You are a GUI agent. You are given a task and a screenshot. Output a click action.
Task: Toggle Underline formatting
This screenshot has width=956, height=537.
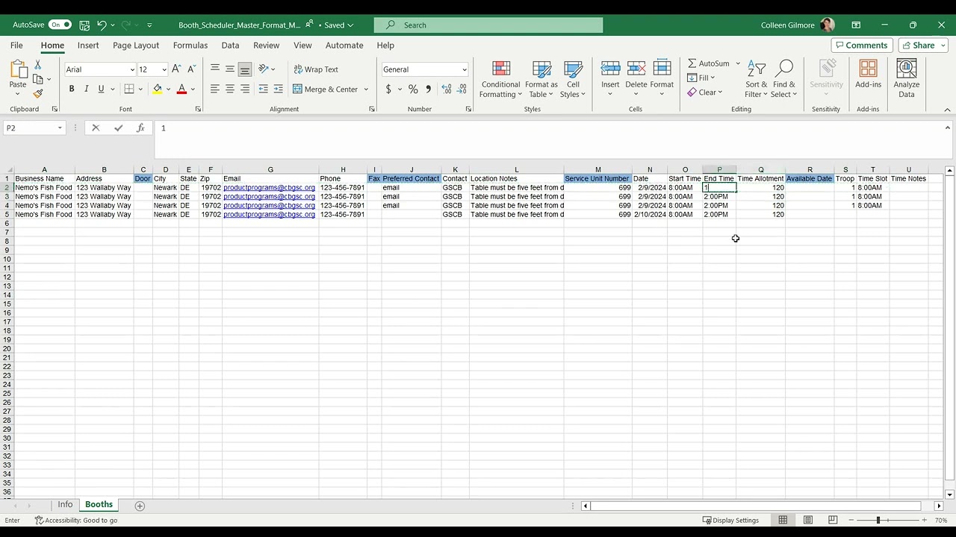[x=101, y=89]
